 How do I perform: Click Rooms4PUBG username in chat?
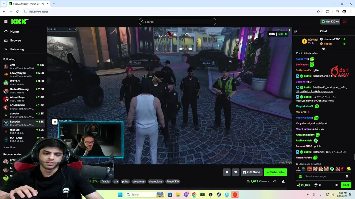(304, 146)
